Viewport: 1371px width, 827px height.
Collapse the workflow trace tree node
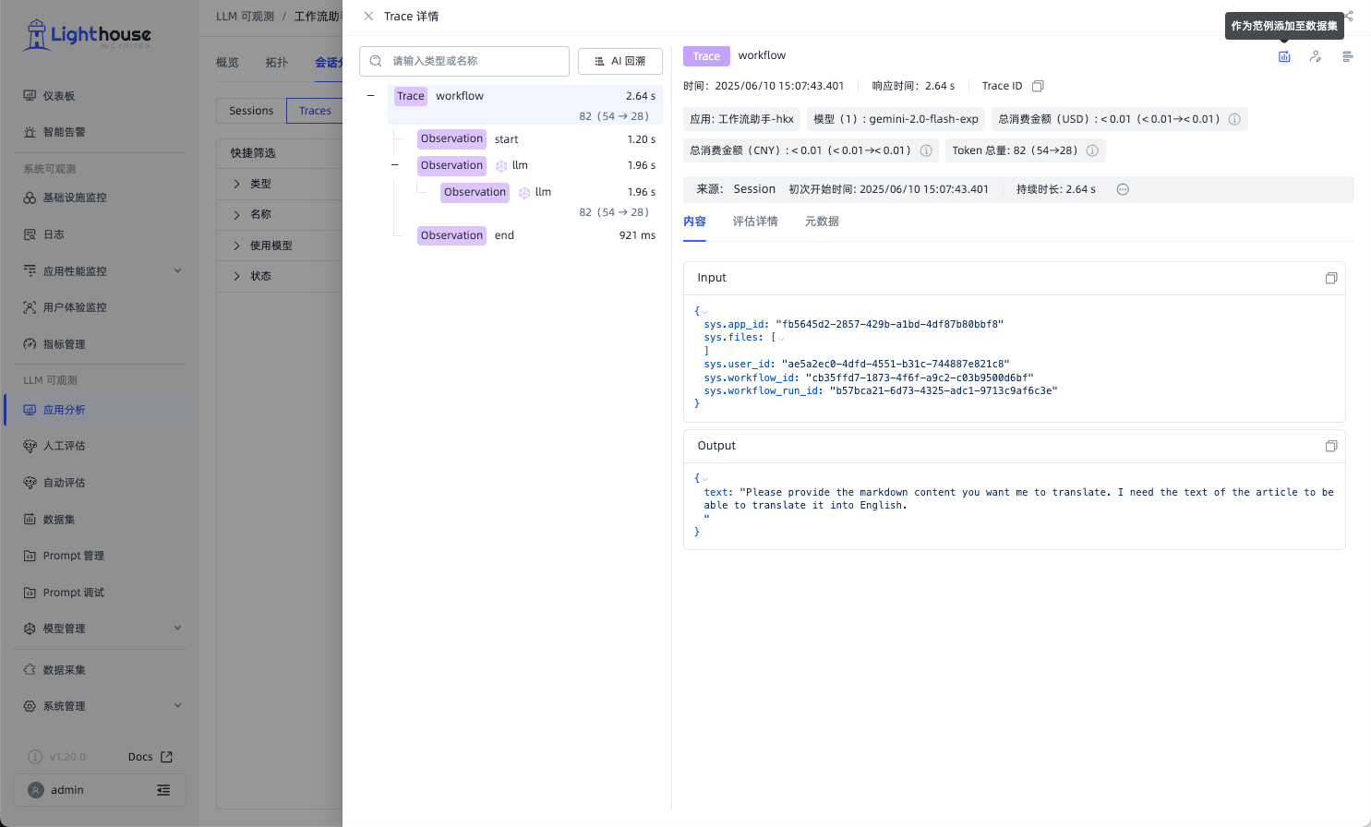tap(370, 96)
